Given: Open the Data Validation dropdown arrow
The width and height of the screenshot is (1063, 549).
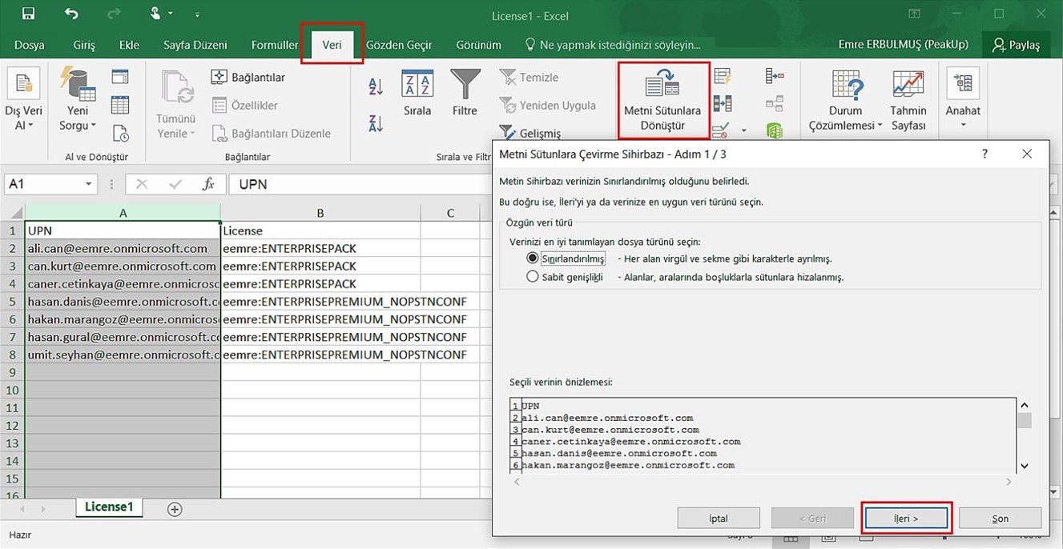Looking at the screenshot, I should [x=744, y=130].
